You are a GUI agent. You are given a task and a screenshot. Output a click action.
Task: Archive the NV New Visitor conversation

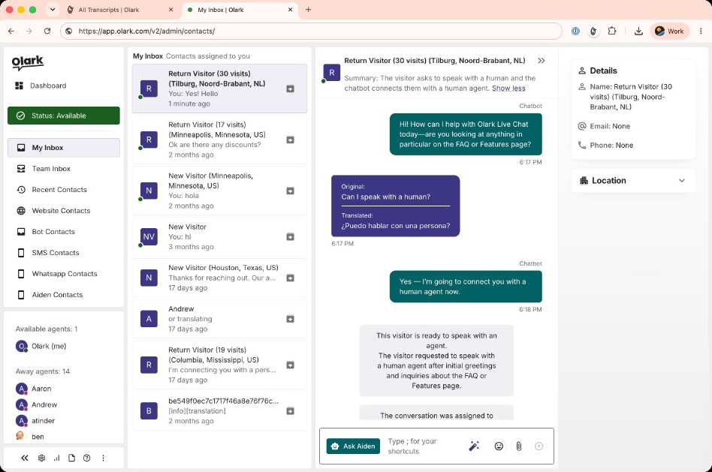click(x=290, y=237)
